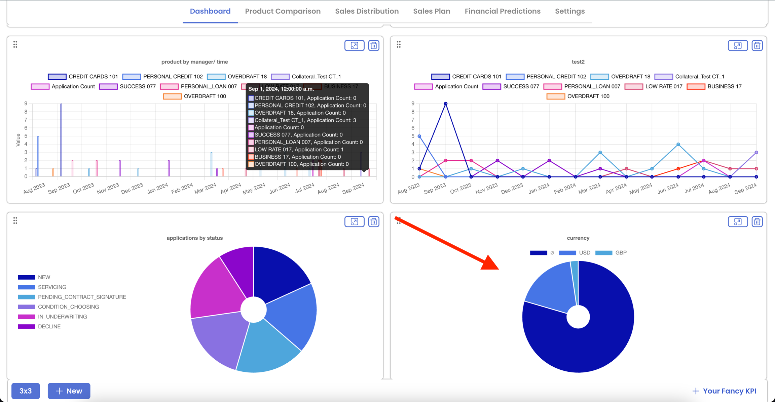Toggle CREDIT CARDS 101 legend in test2
The width and height of the screenshot is (775, 402).
click(x=476, y=77)
